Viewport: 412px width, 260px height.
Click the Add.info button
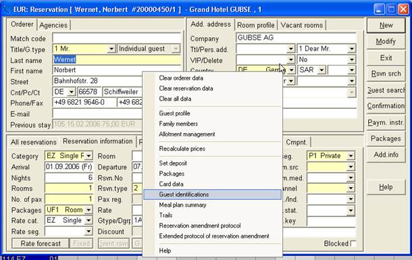pos(386,155)
